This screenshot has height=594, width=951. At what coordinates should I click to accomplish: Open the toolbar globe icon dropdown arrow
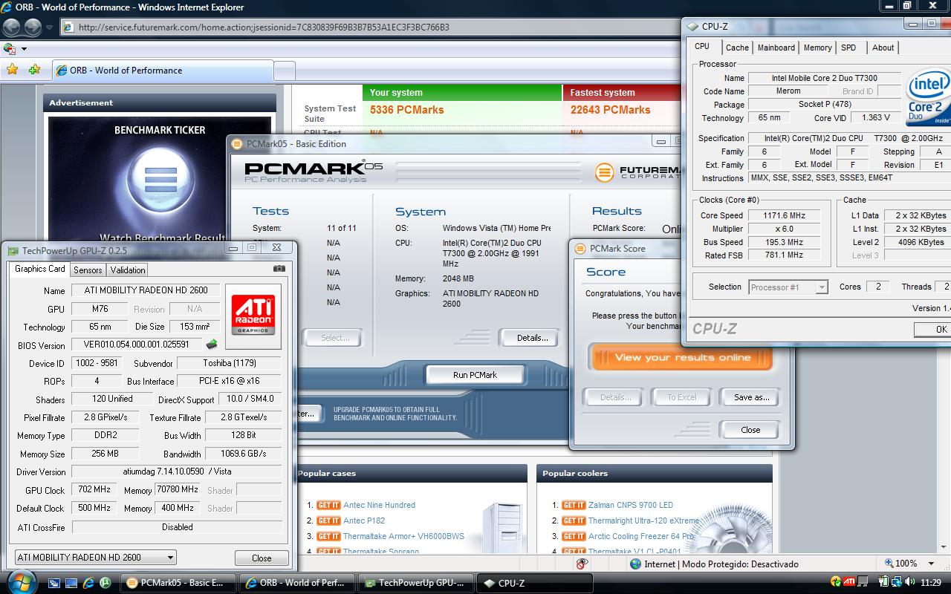[x=24, y=49]
